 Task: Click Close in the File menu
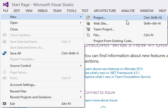[14, 29]
